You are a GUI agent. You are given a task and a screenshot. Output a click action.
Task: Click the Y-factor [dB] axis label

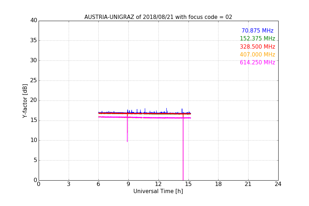coord(25,101)
